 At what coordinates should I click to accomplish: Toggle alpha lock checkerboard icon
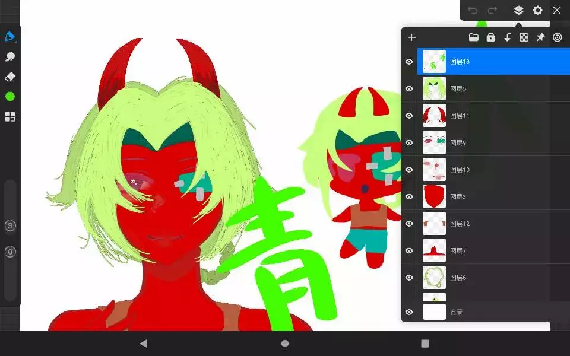tap(524, 37)
